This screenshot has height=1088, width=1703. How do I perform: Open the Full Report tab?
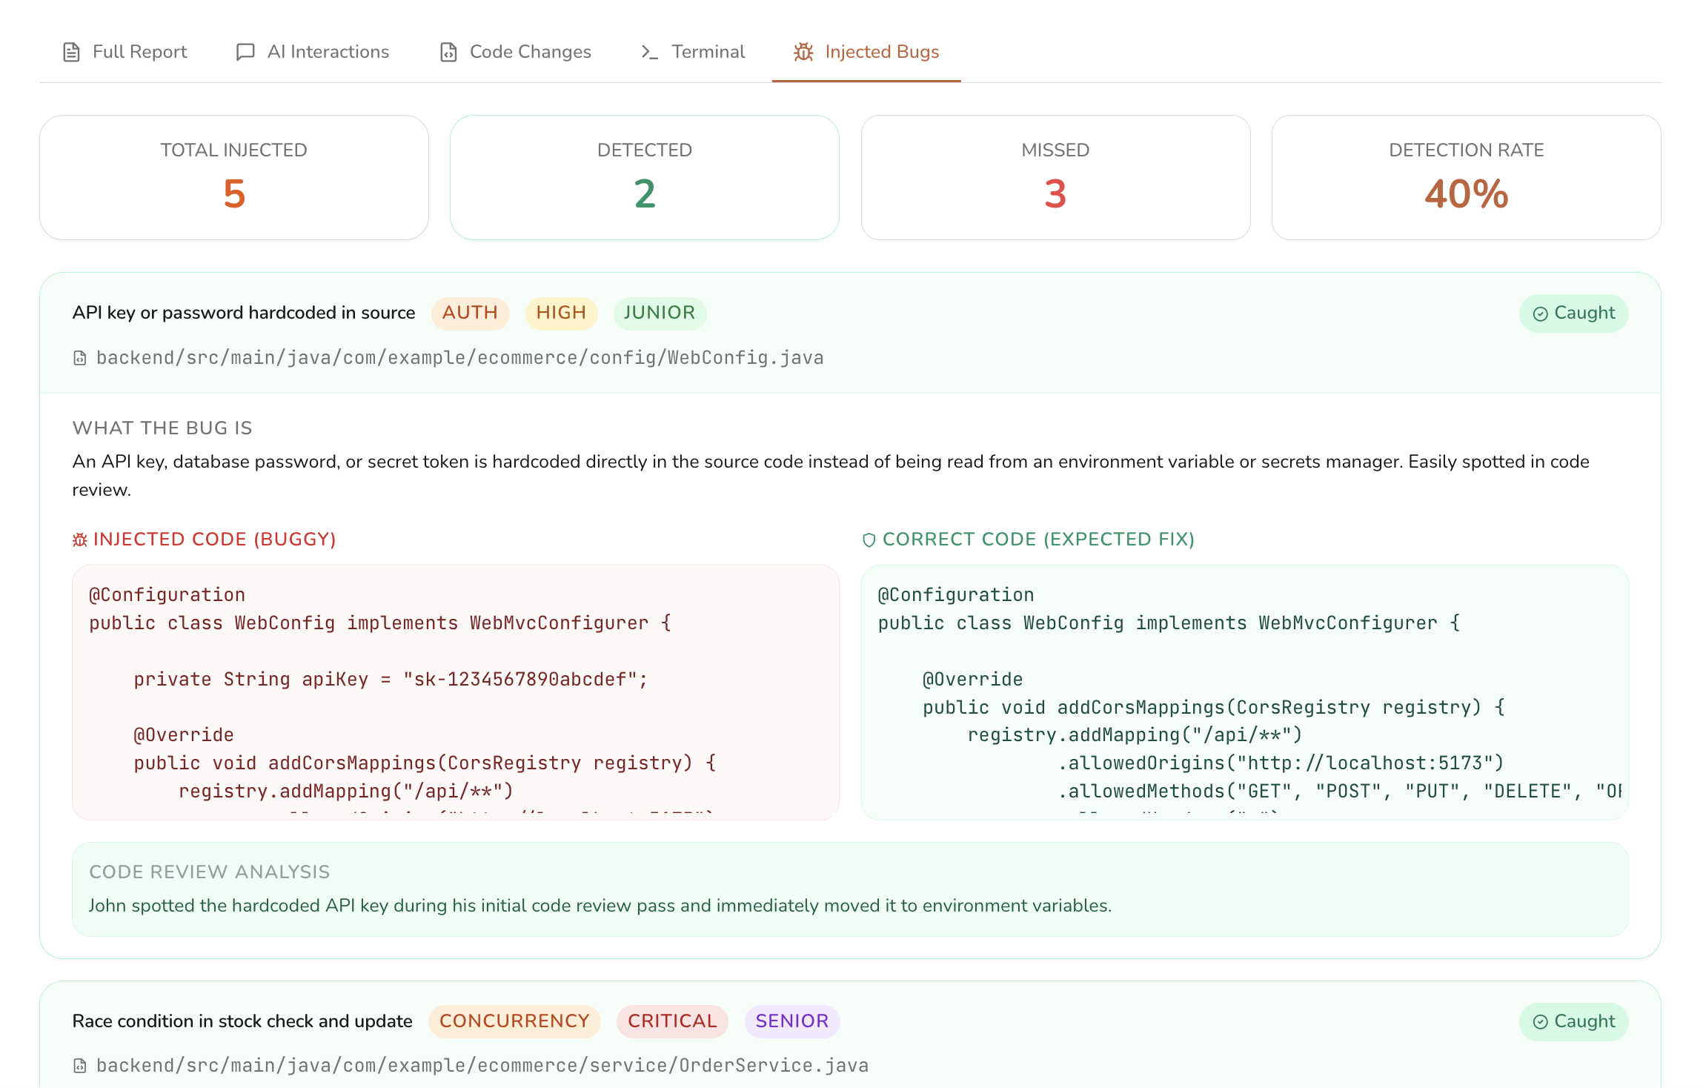point(125,52)
